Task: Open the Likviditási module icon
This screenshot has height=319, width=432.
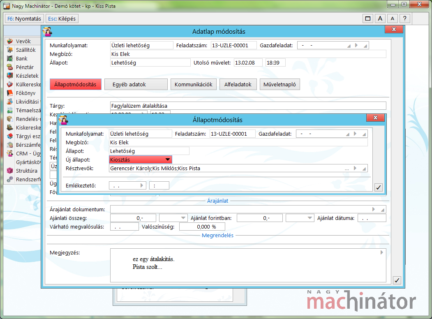Action: [10, 102]
